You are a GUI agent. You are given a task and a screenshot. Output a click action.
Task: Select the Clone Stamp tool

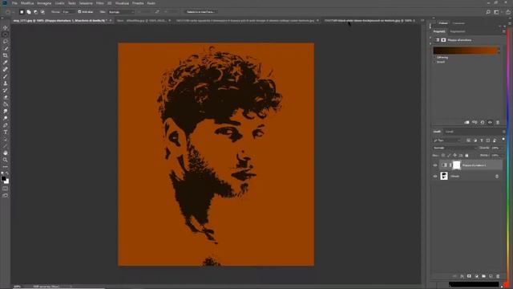click(6, 83)
